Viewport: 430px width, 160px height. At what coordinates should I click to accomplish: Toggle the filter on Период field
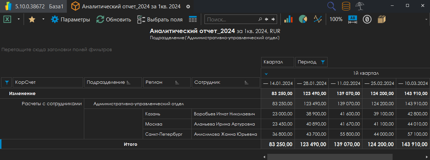pos(322,62)
